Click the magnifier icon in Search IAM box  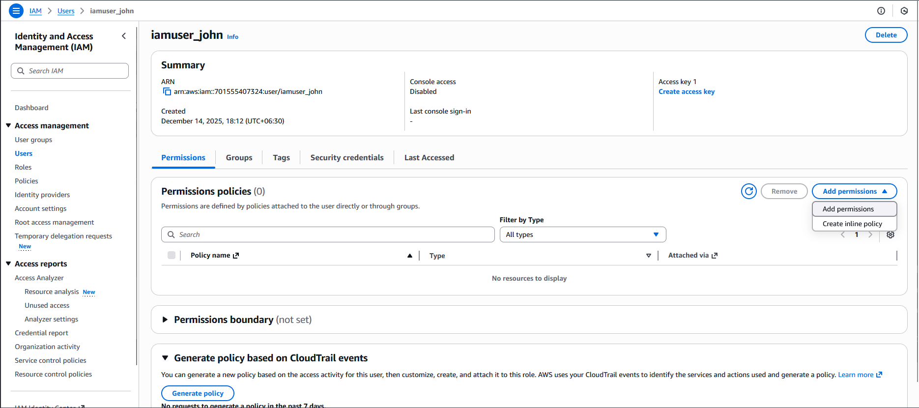(x=21, y=71)
